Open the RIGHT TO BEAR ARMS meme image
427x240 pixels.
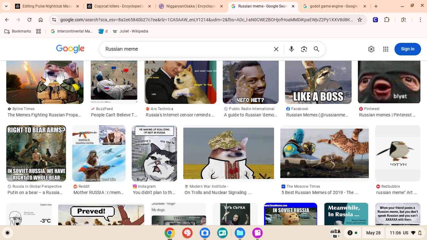point(36,153)
